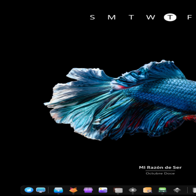Open the purple app store icon
196x196 pixels.
(88, 190)
